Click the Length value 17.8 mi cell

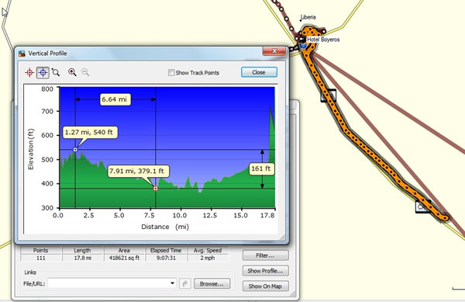click(x=82, y=258)
